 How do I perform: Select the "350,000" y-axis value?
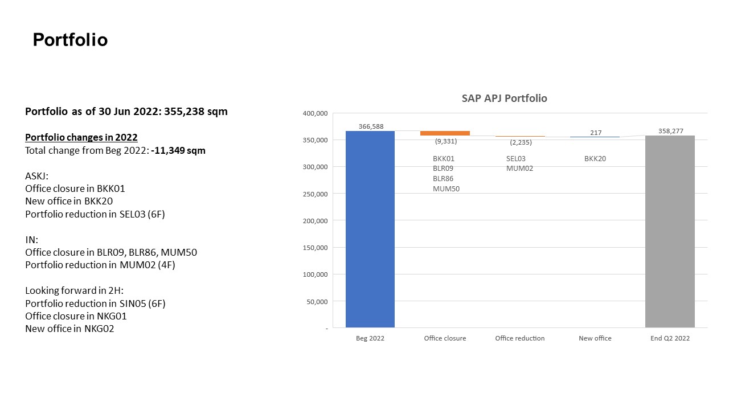tap(315, 140)
